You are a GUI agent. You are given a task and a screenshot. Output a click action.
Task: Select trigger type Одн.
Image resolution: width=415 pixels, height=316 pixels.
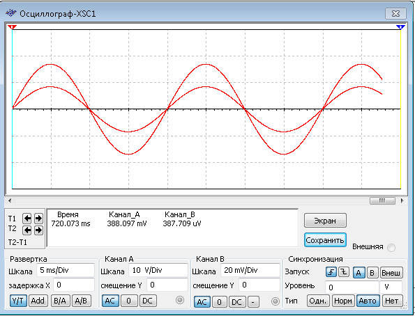coord(318,301)
